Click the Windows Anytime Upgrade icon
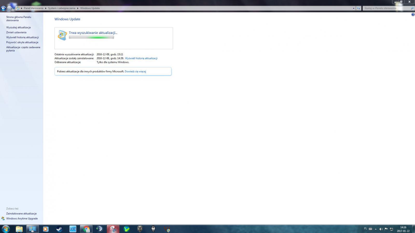415x233 pixels. (x=3, y=219)
